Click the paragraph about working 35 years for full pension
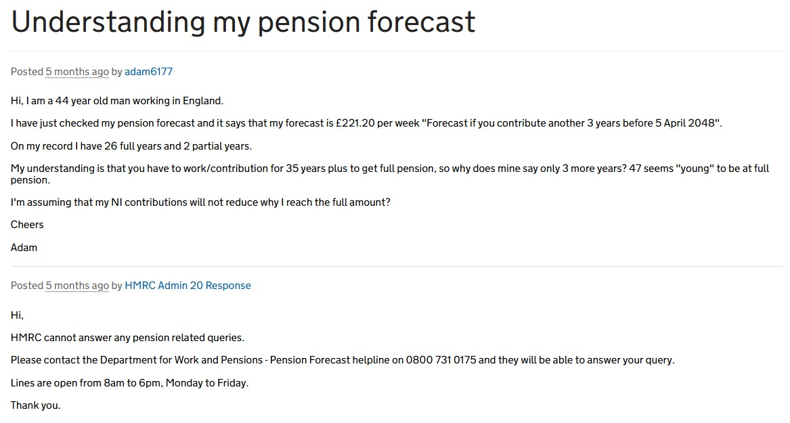Screen dimensions: 790x423 (x=390, y=174)
